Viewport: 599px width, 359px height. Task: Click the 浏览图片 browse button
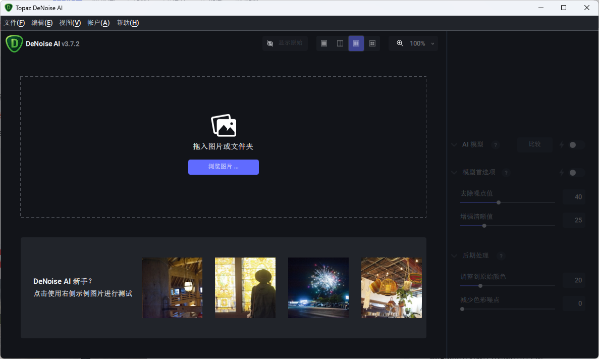224,167
